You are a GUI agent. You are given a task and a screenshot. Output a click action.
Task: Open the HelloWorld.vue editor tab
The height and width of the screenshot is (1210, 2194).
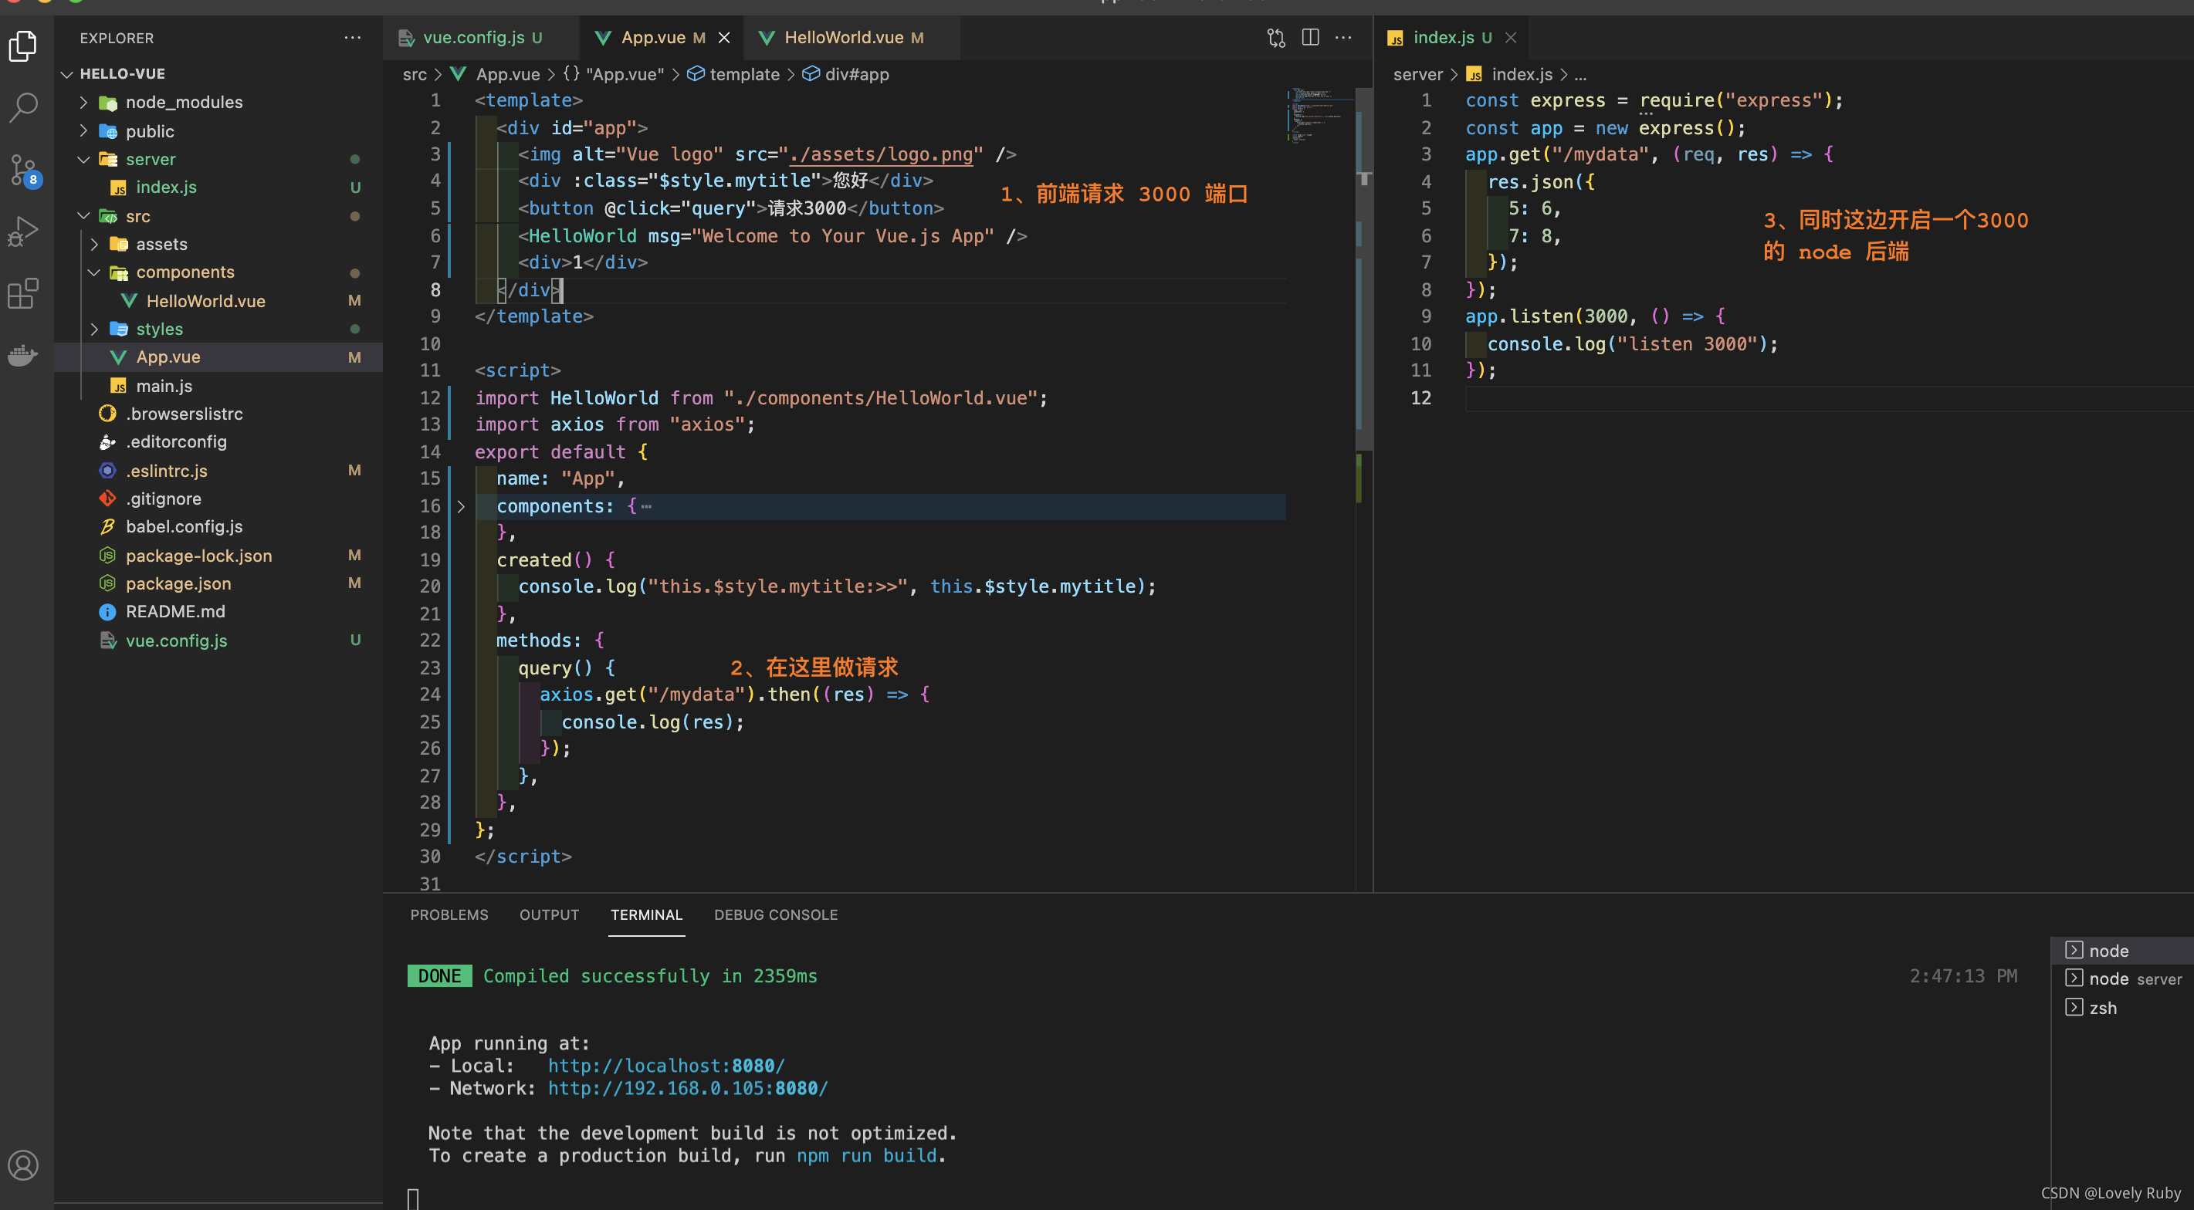(843, 38)
